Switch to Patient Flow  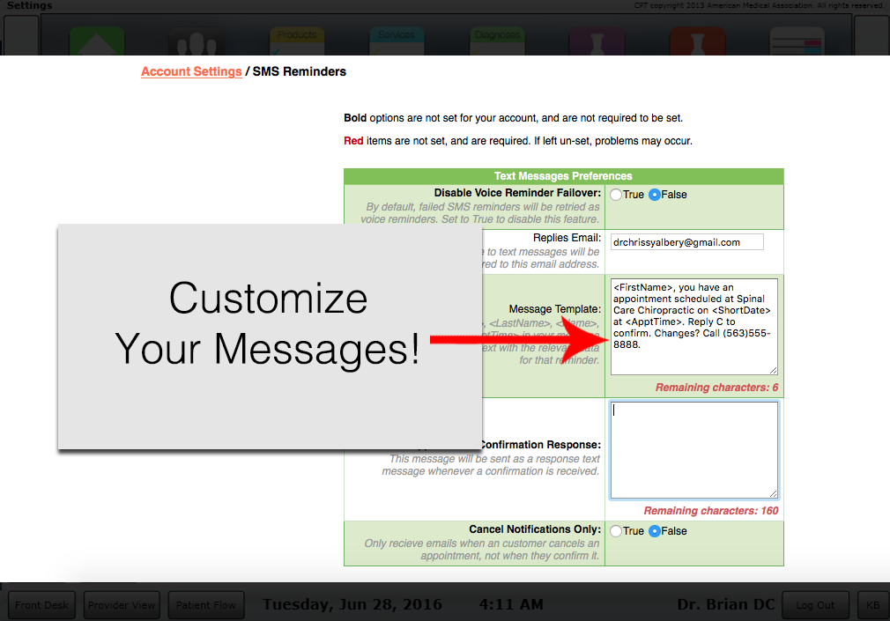point(205,605)
